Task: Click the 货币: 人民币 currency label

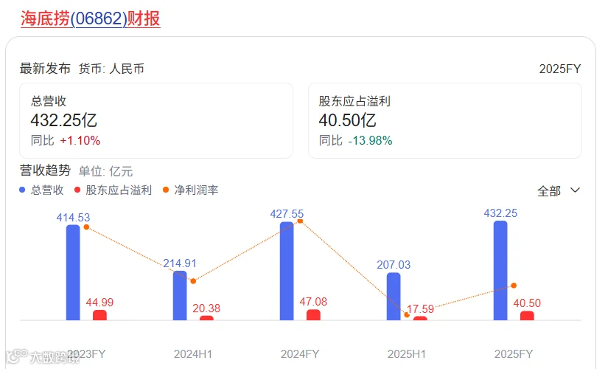Action: pos(111,69)
